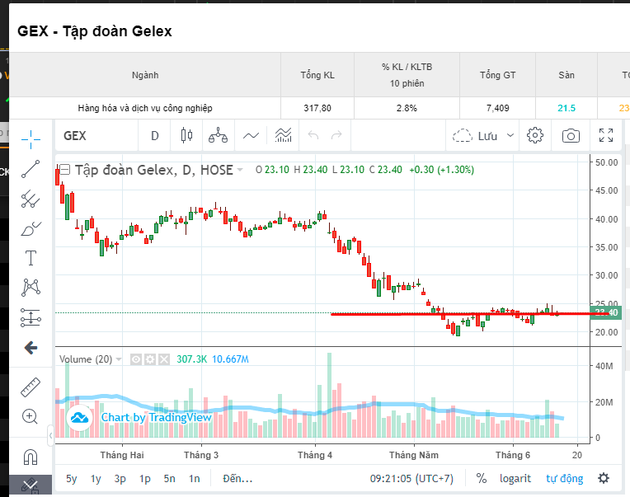Toggle tự động auto scale

(x=565, y=479)
